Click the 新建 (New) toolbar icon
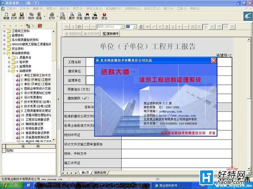 pos(6,16)
